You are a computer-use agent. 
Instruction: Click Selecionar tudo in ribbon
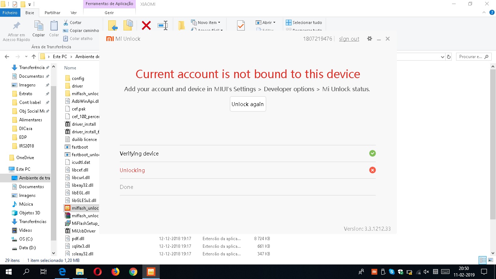(304, 23)
